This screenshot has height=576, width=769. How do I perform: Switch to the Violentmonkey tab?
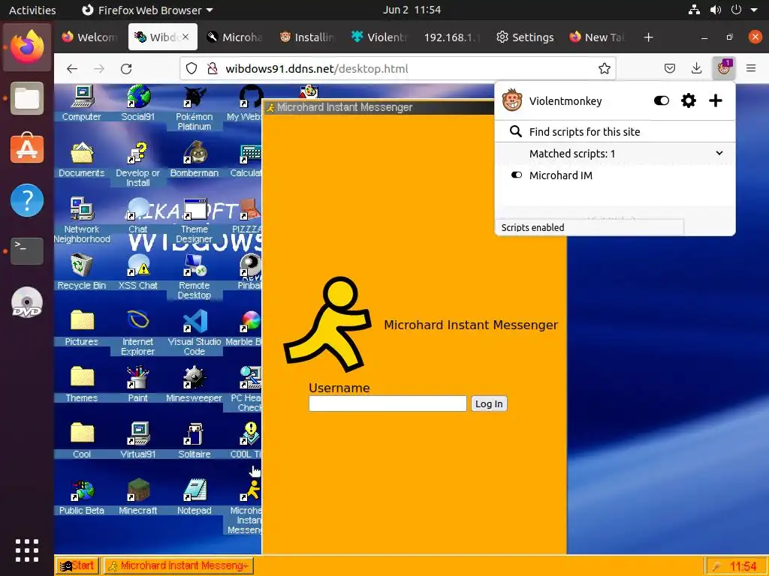[379, 37]
